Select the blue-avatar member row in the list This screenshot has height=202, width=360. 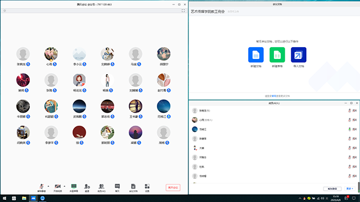[x=274, y=129]
